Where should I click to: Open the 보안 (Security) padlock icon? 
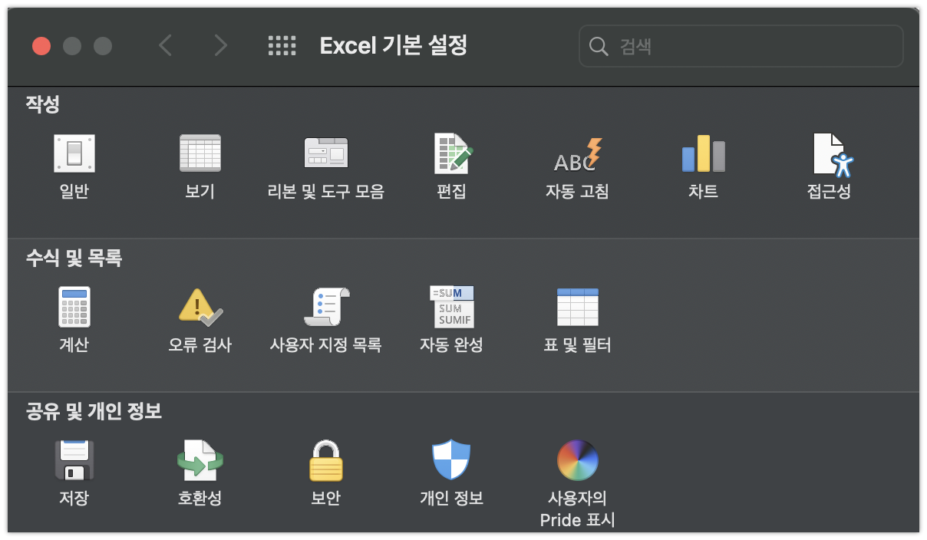pyautogui.click(x=326, y=460)
